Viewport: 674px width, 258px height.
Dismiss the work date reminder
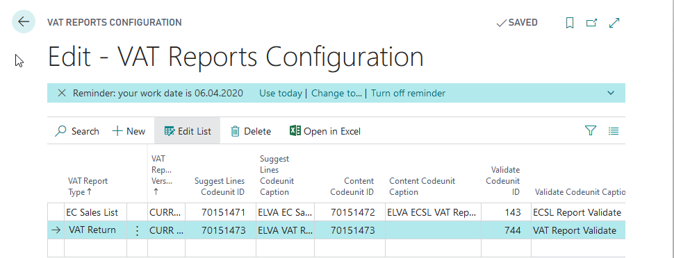tap(62, 93)
